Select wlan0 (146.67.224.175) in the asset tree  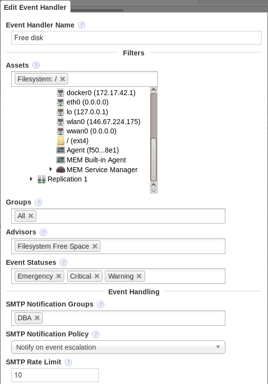point(103,122)
